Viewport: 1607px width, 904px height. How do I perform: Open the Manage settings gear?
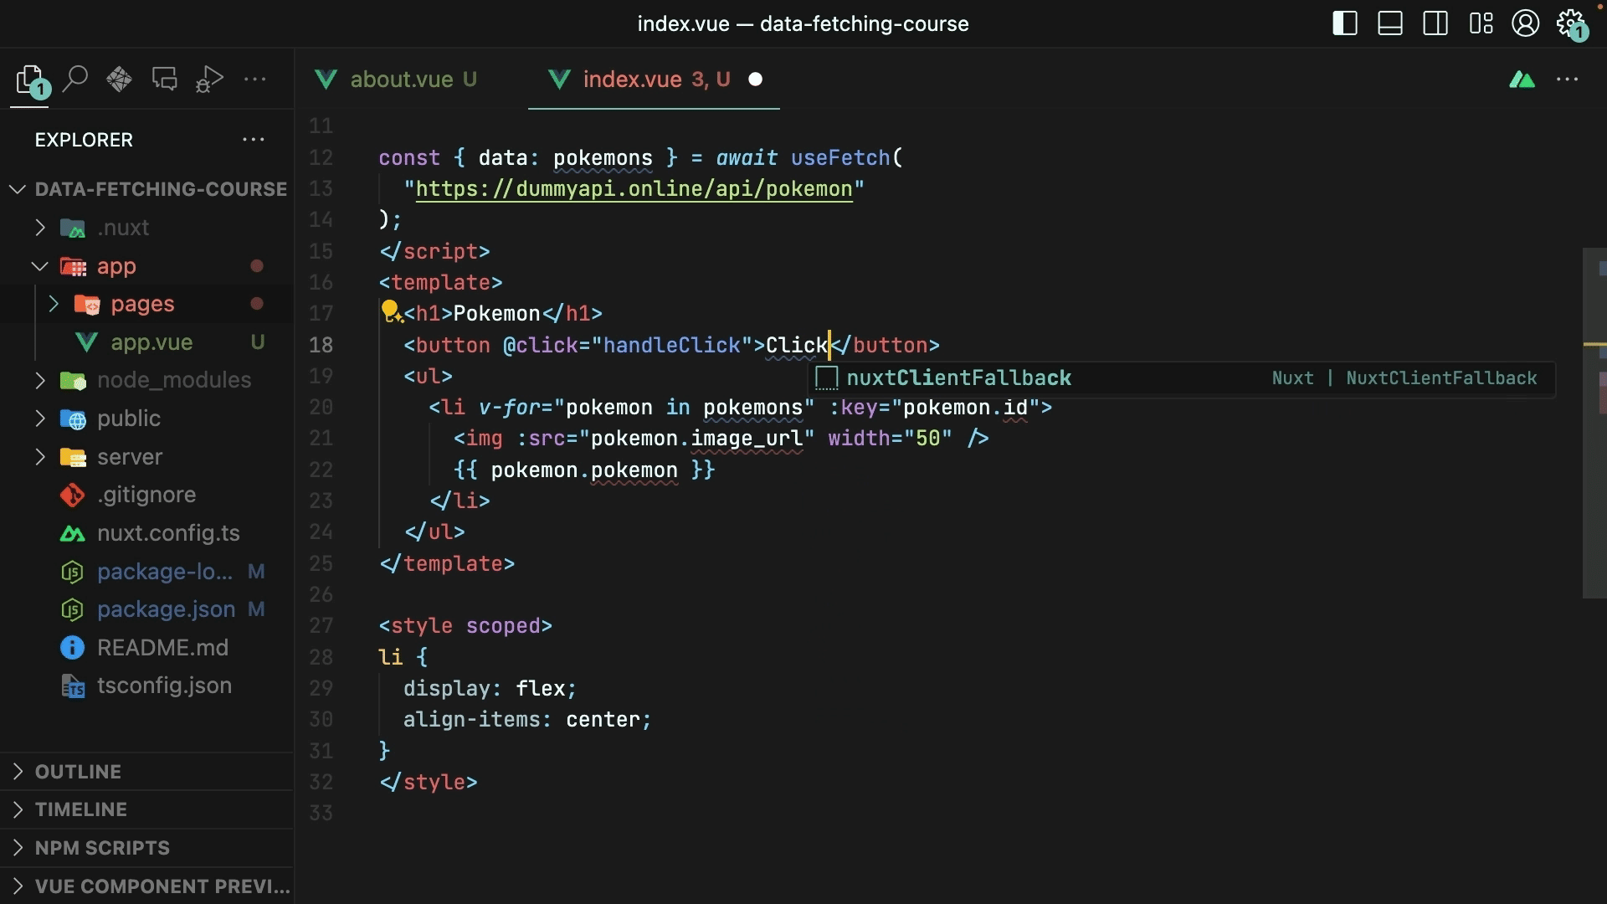click(x=1571, y=23)
